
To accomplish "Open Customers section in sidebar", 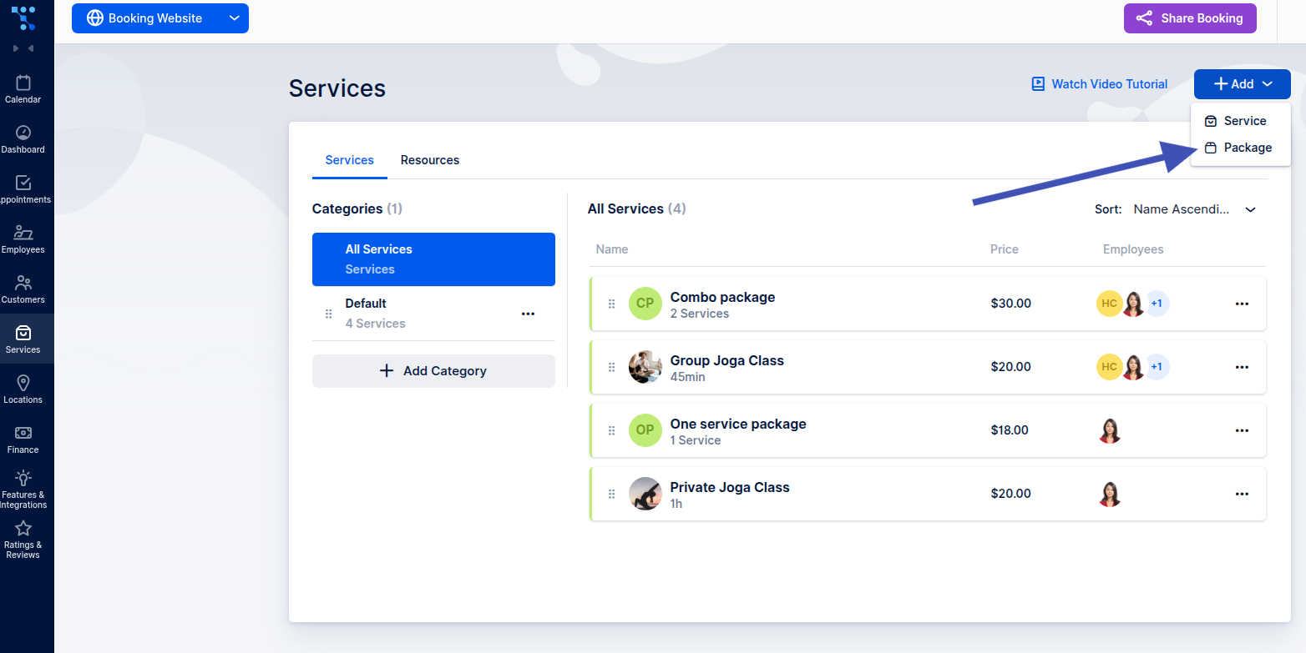I will tap(23, 289).
